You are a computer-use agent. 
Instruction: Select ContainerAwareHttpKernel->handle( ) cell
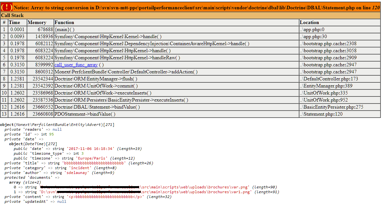click(x=176, y=44)
